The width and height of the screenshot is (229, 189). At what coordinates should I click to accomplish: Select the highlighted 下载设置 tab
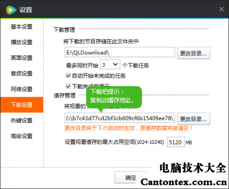[22, 105]
